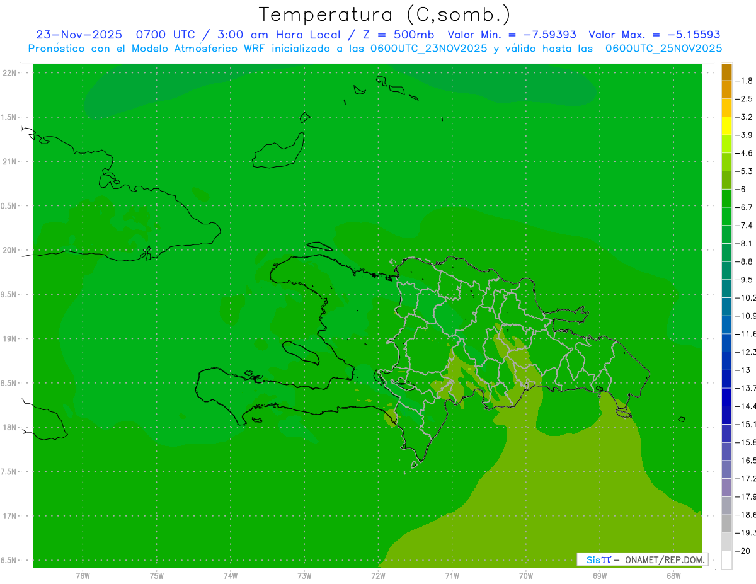This screenshot has width=756, height=584.
Task: Click the "Valor Min. = -7.59393" value
Action: 512,35
